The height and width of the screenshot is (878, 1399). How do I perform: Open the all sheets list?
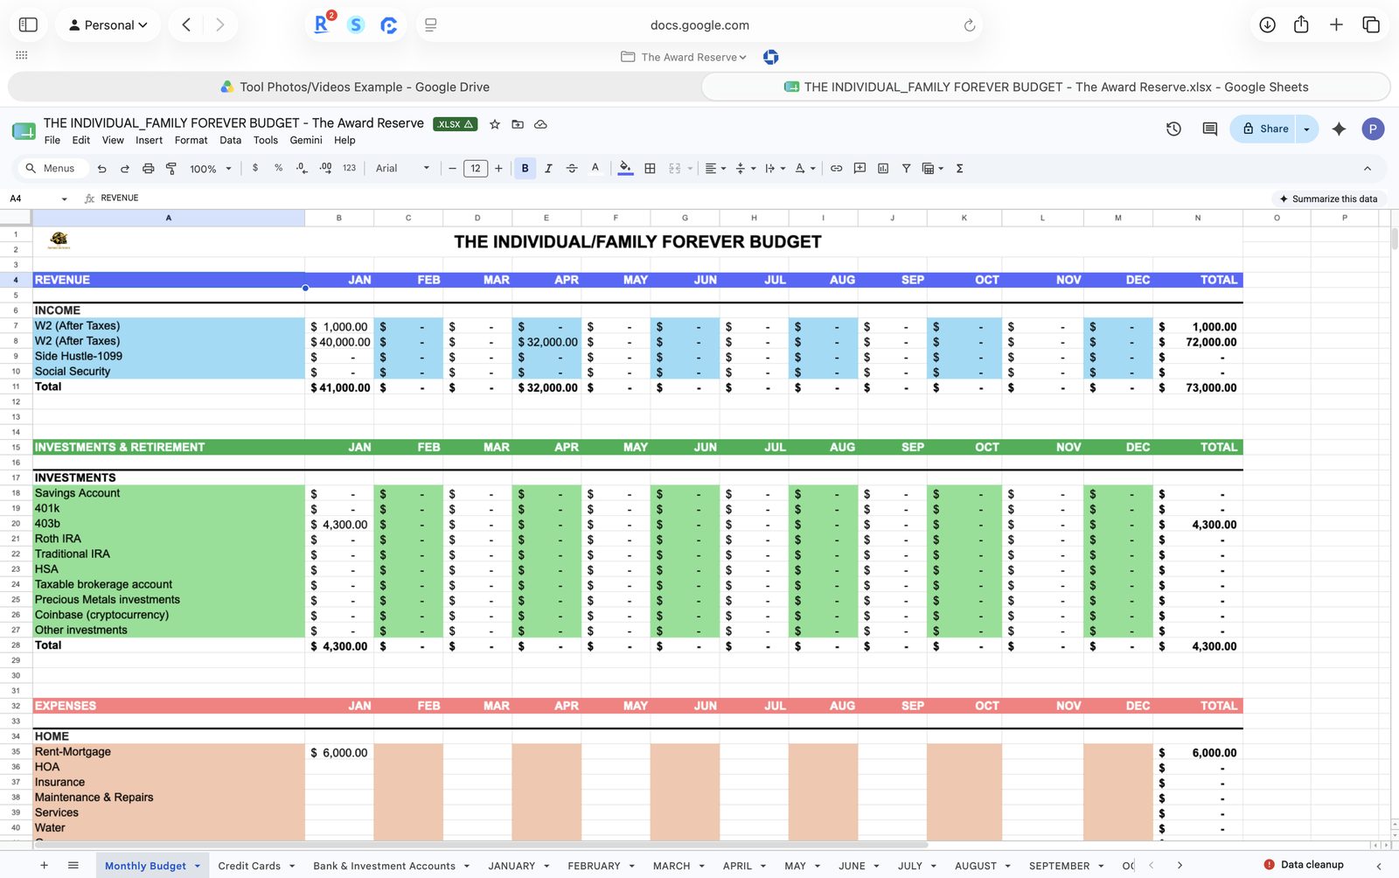tap(73, 866)
